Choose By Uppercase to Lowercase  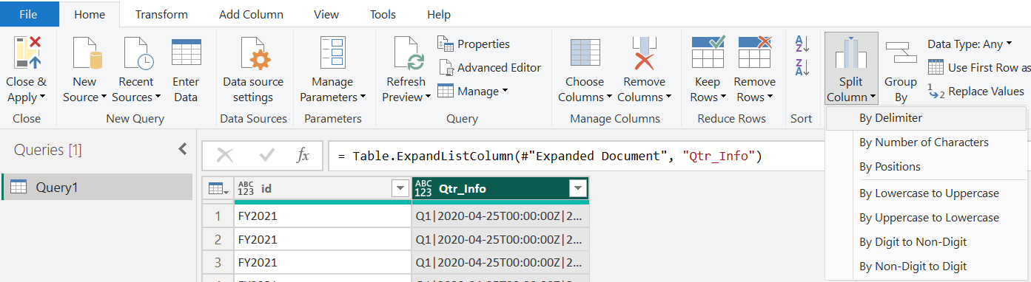(x=926, y=218)
